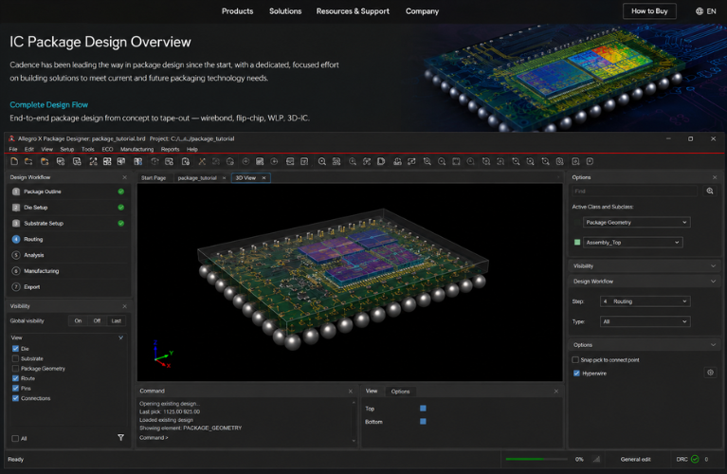Click the Top layer blue swatch

(x=423, y=409)
